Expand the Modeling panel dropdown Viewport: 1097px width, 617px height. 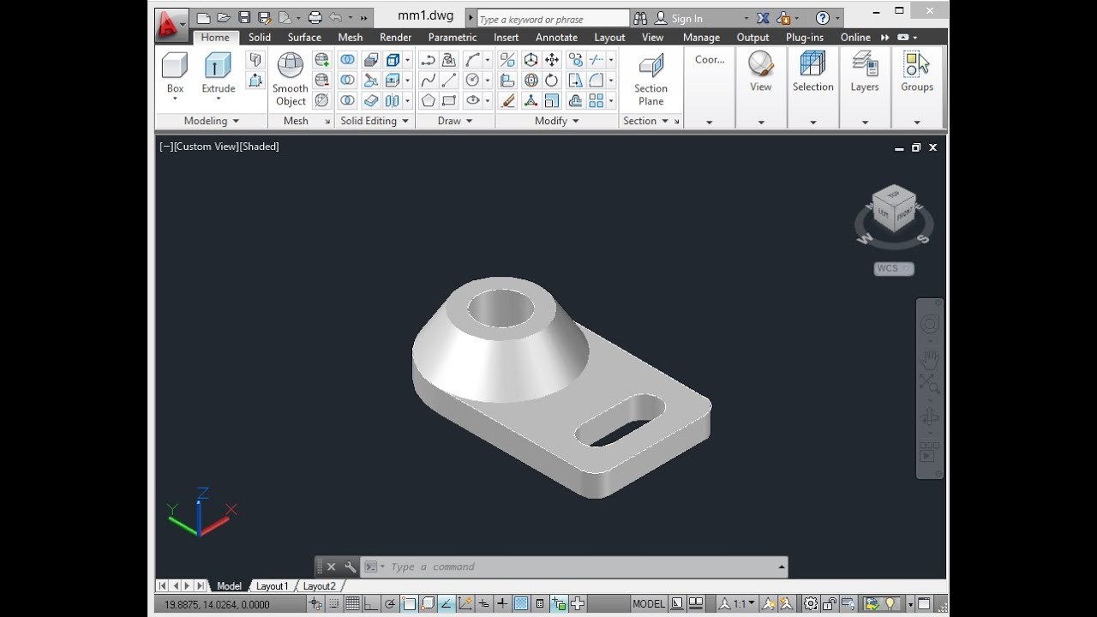click(x=212, y=121)
